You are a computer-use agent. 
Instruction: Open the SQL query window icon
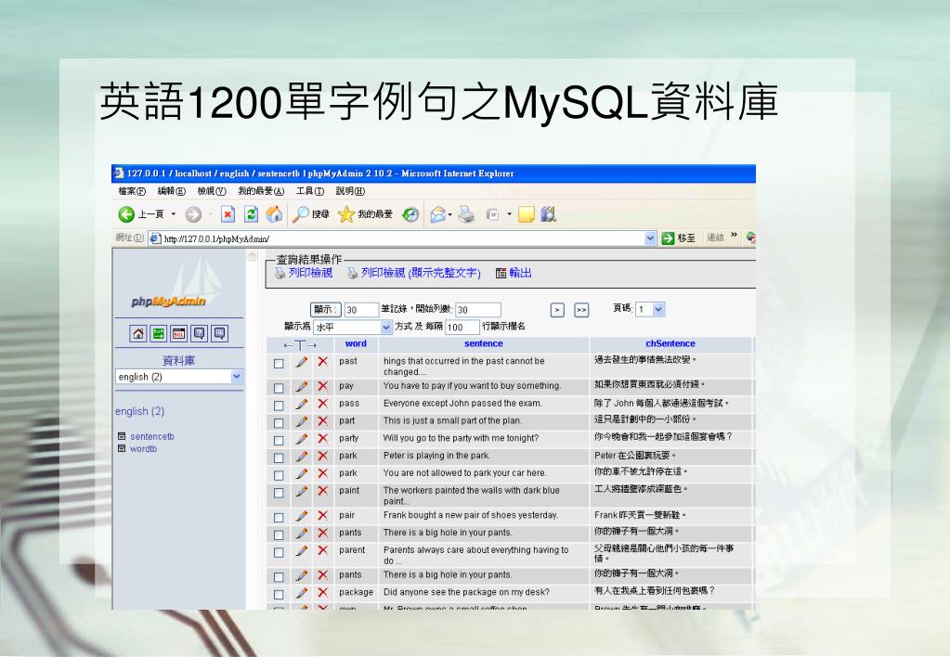(178, 333)
